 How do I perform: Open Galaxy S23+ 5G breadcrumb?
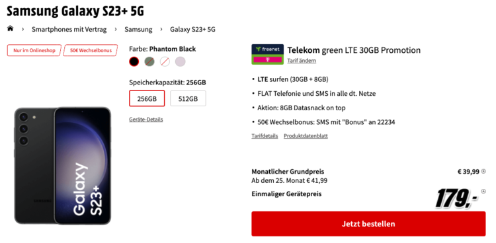(x=192, y=30)
